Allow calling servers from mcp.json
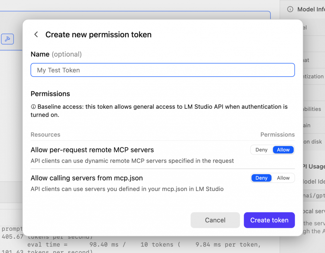The width and height of the screenshot is (325, 253). click(283, 178)
